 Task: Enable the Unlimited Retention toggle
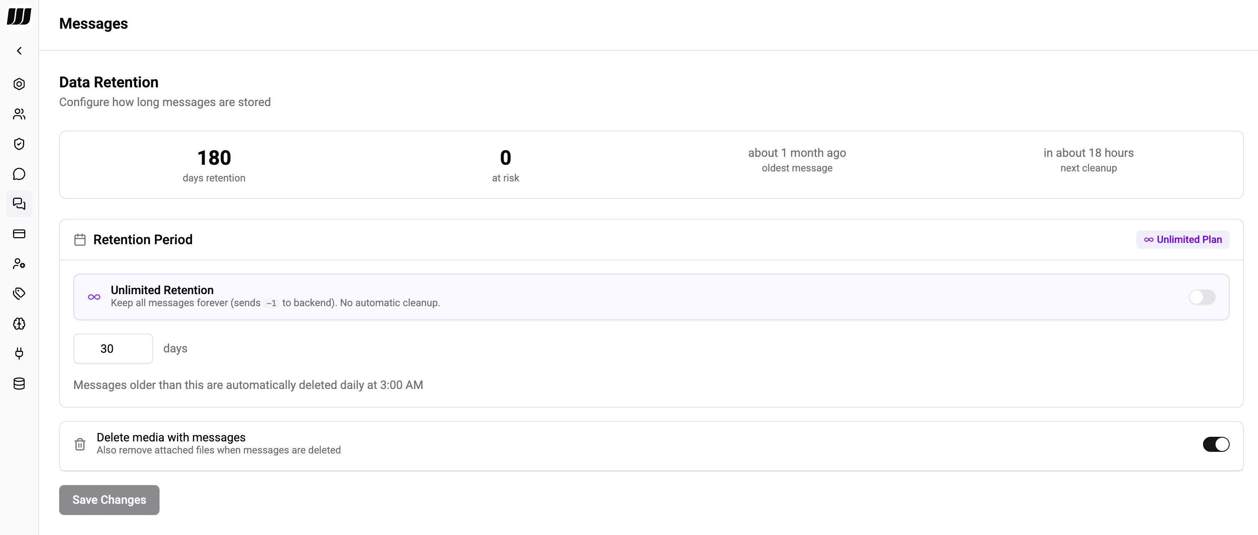[x=1201, y=297]
